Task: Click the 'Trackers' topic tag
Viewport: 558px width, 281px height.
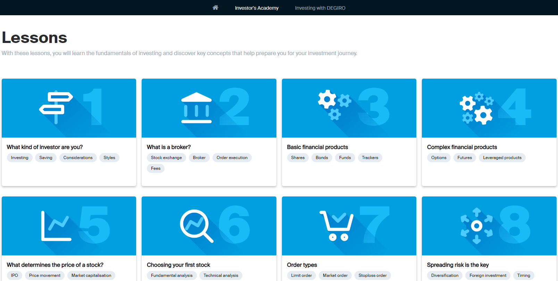Action: 370,158
